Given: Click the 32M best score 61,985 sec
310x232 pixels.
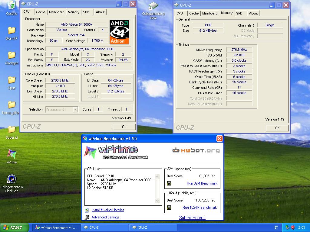Looking at the screenshot, I should (x=207, y=176).
